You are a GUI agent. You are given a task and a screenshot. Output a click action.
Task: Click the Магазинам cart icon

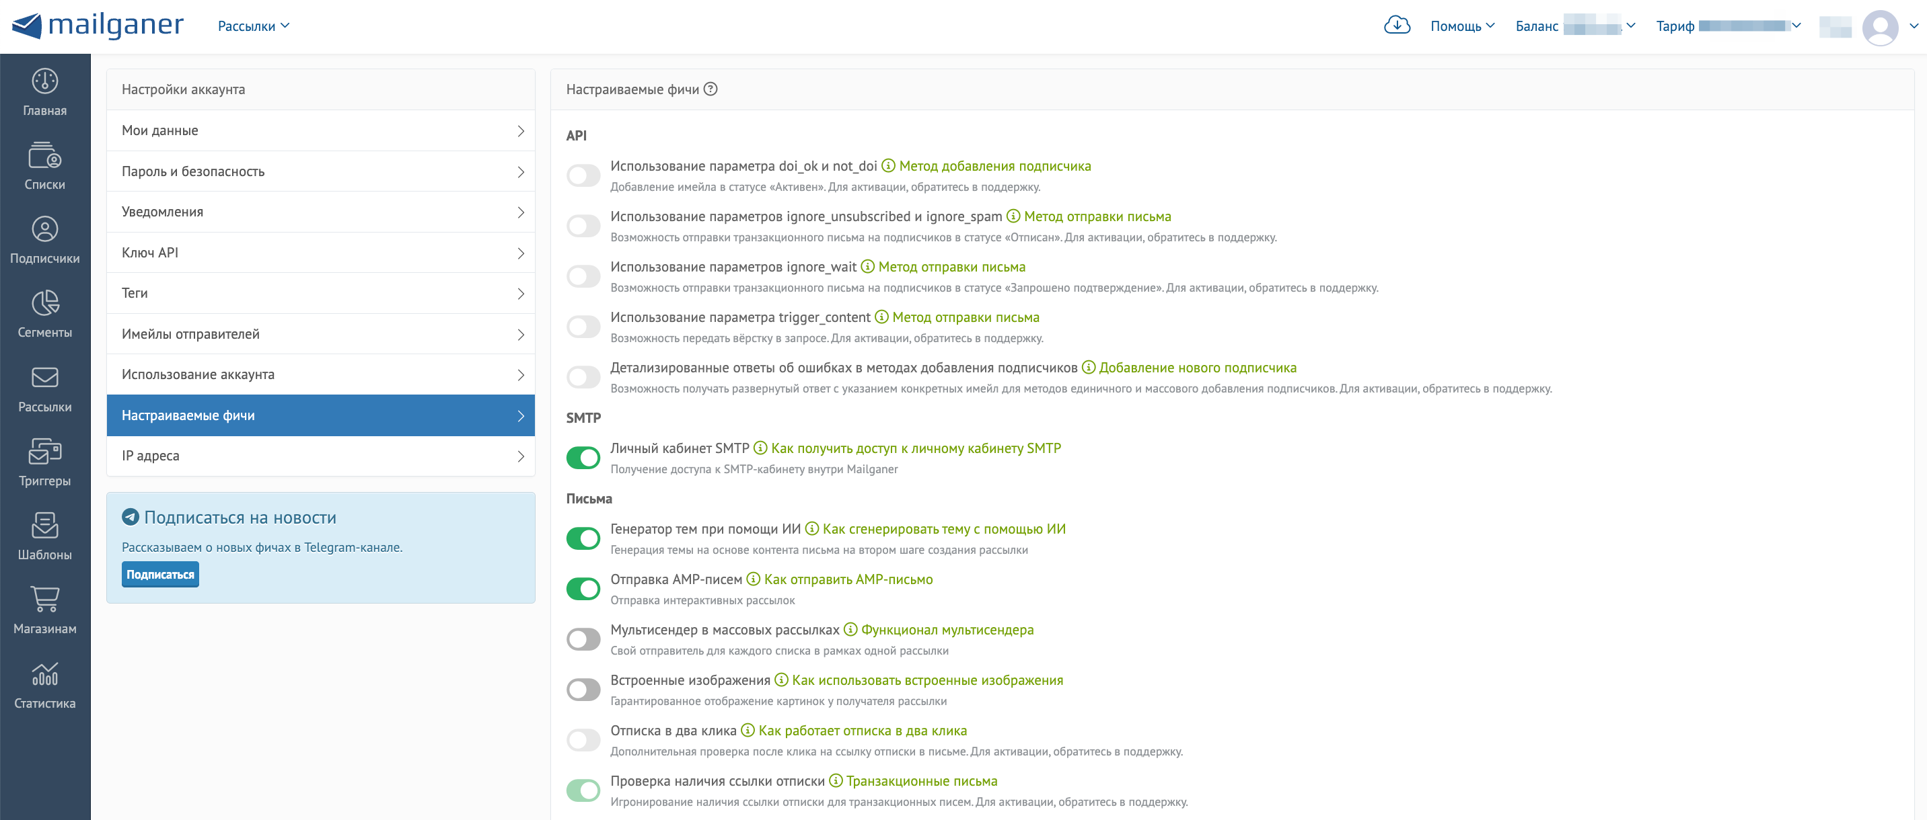click(45, 600)
